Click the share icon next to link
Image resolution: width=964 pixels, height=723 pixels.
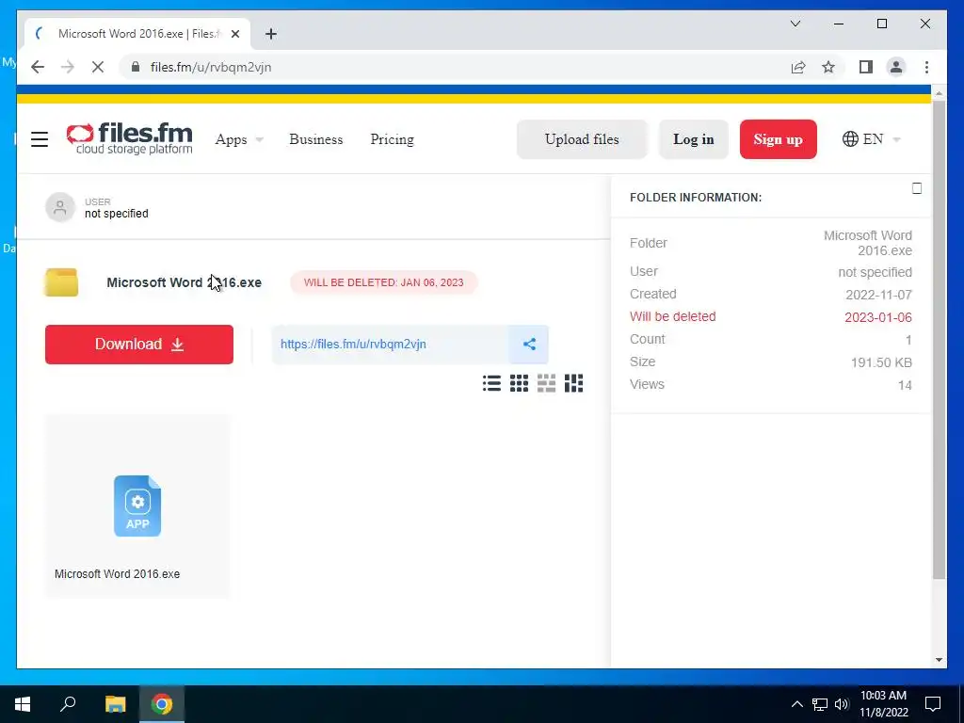coord(529,345)
